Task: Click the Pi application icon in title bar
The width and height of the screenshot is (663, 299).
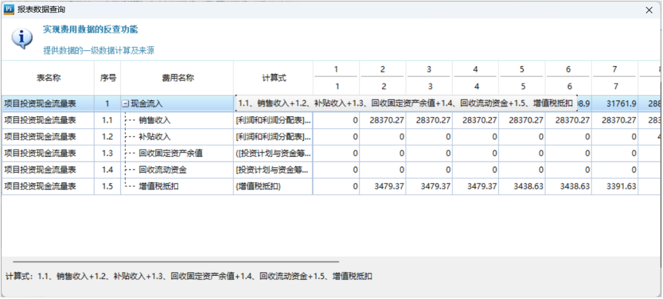Action: 9,10
